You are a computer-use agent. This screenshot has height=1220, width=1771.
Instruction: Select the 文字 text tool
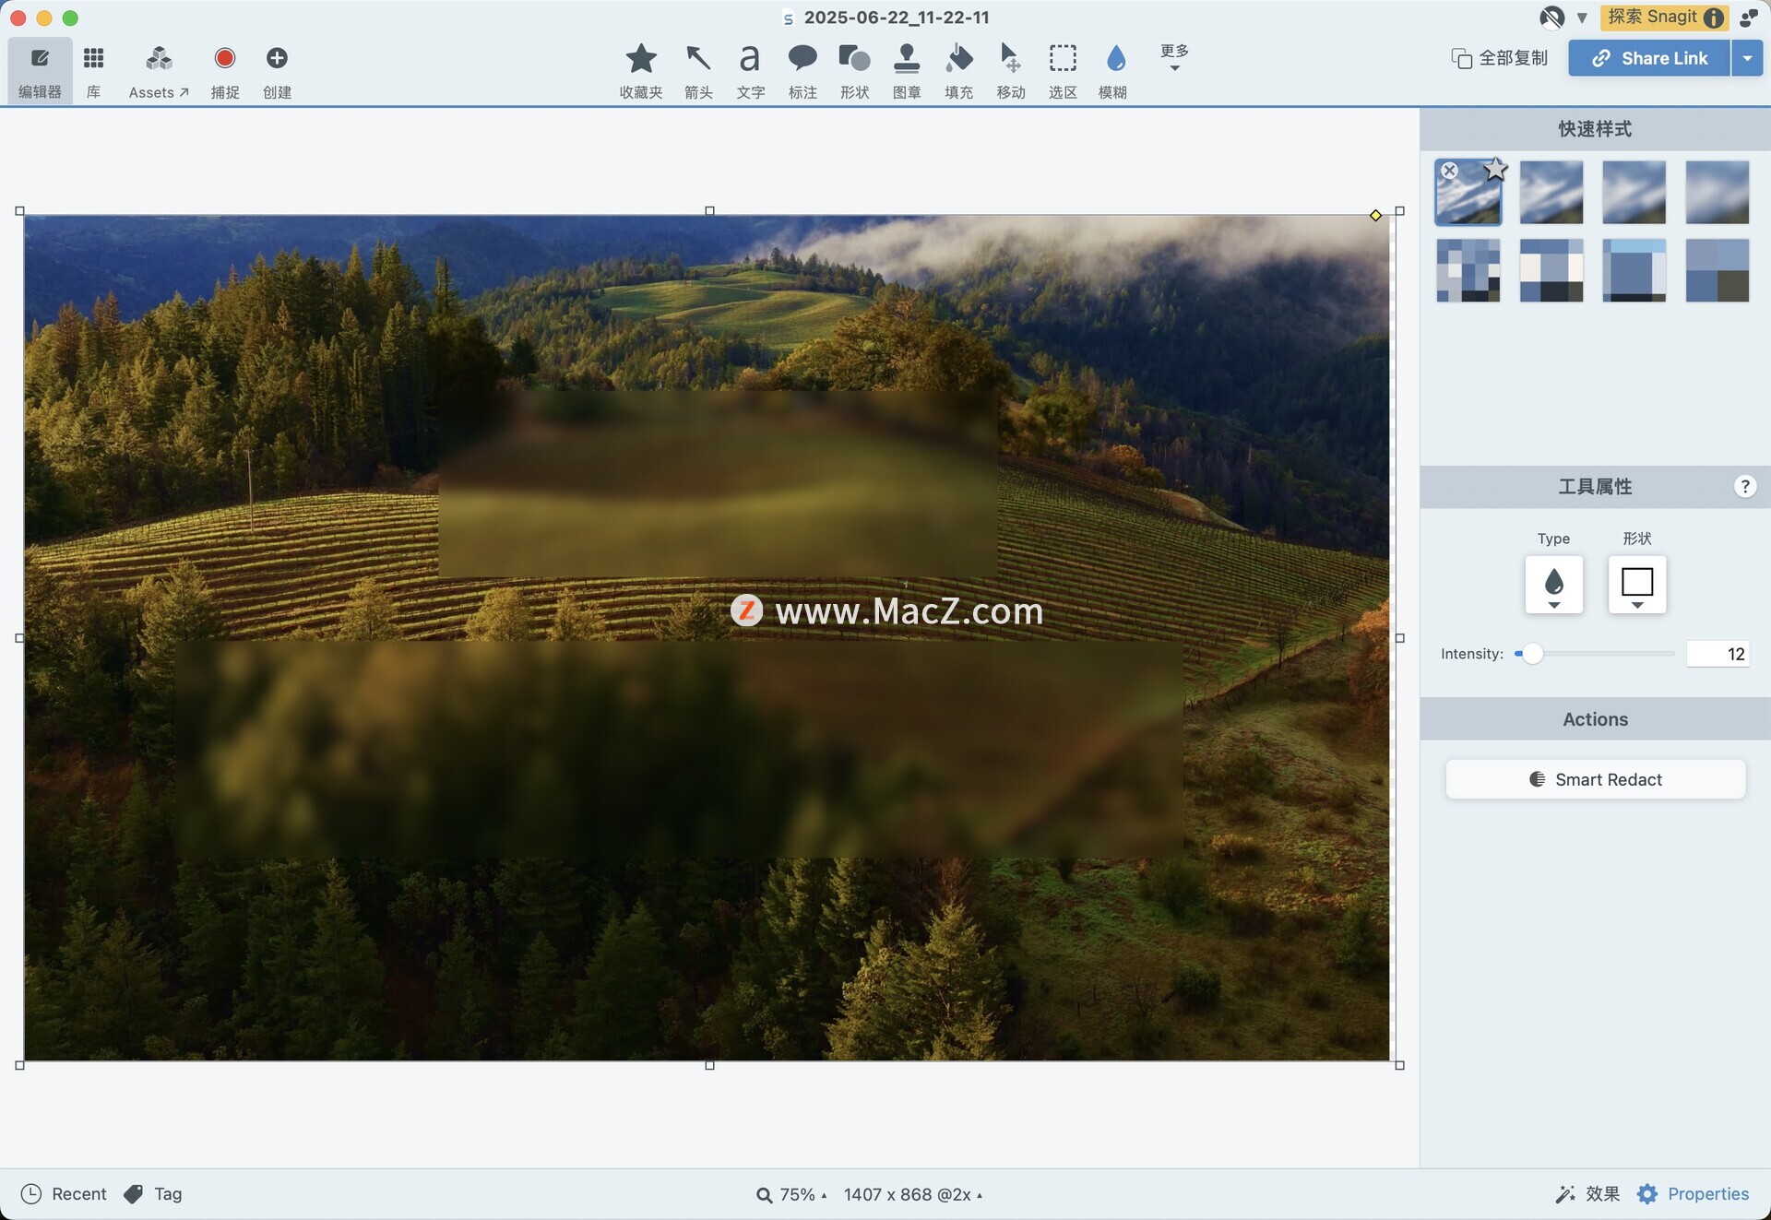750,71
